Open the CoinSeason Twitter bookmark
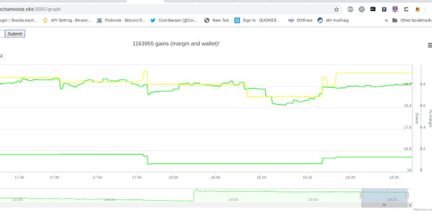Viewport: 432px width, 216px height. click(174, 20)
